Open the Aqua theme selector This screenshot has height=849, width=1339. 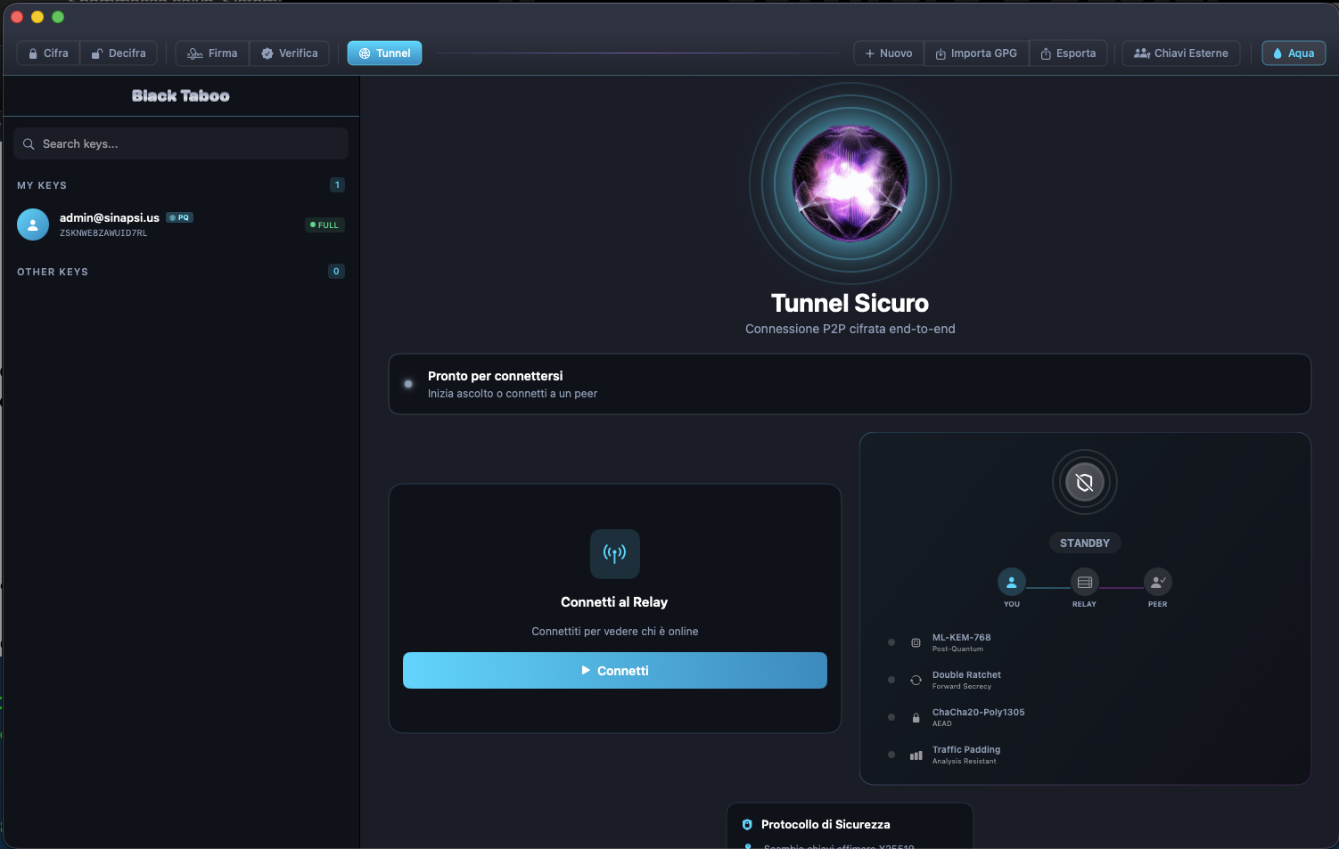click(1294, 53)
